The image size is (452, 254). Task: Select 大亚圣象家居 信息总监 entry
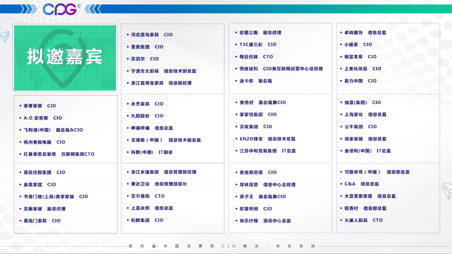coord(370,196)
